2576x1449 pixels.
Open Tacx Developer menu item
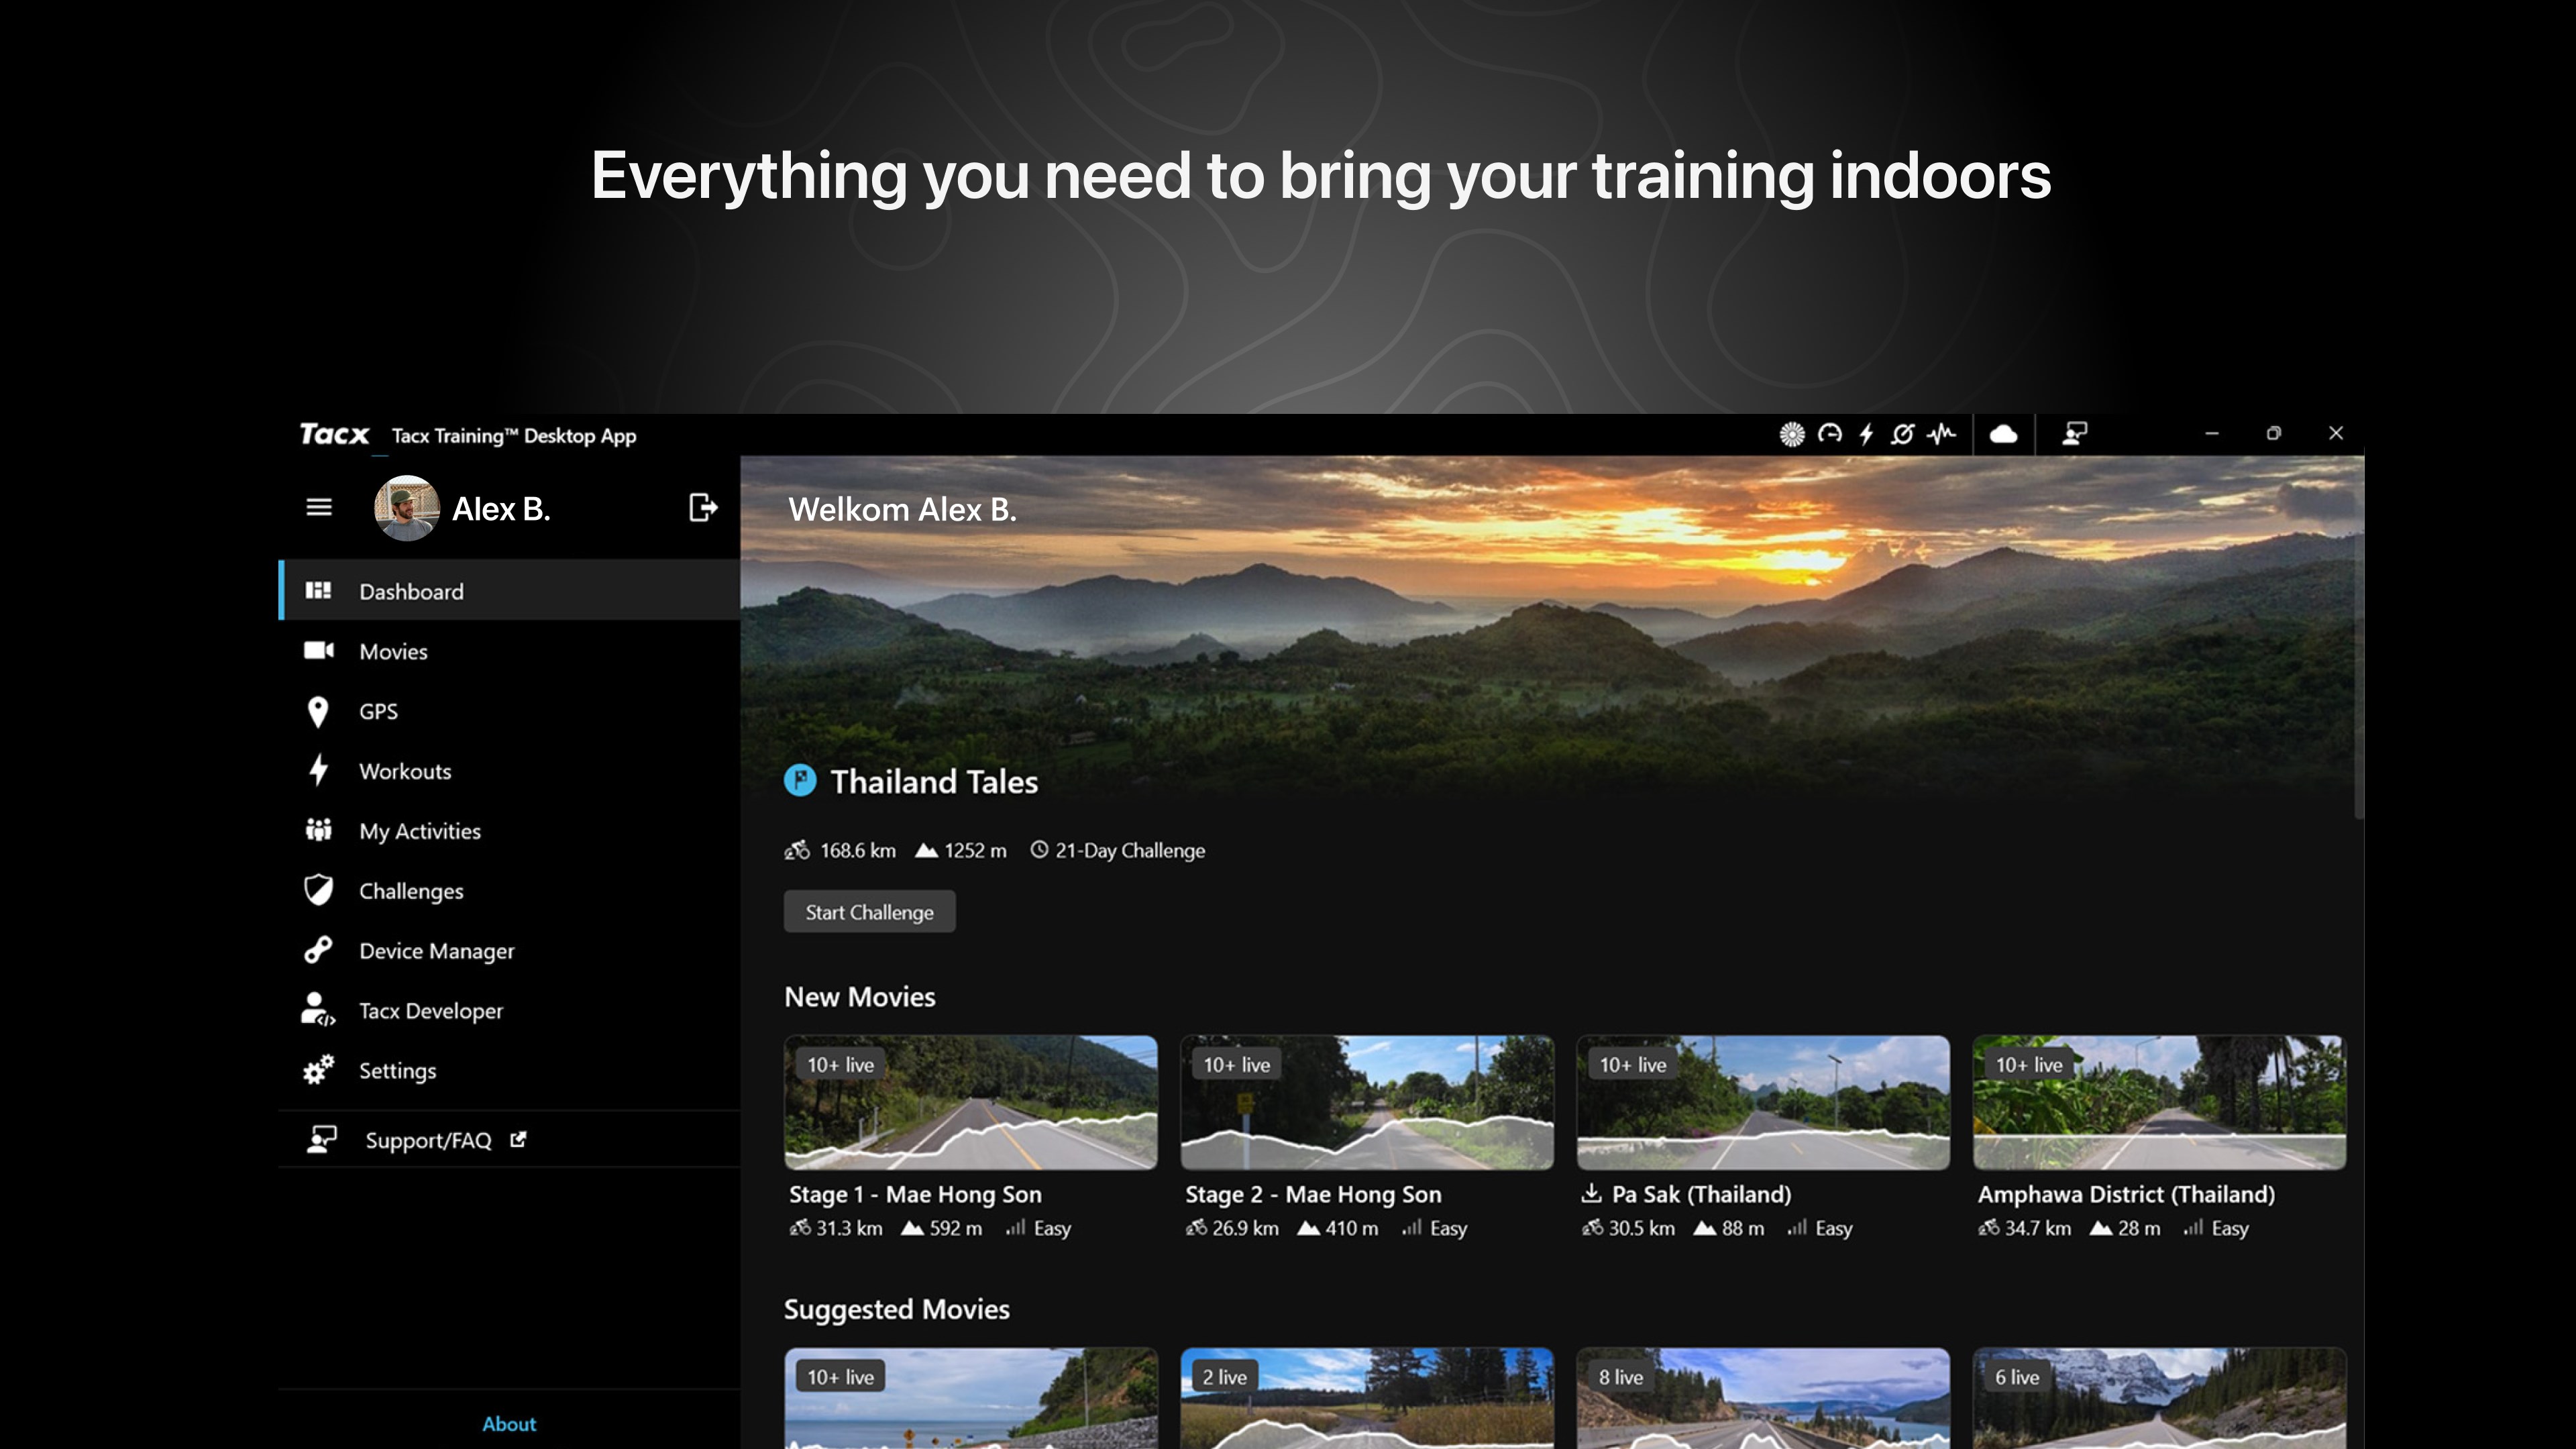(x=510, y=1011)
